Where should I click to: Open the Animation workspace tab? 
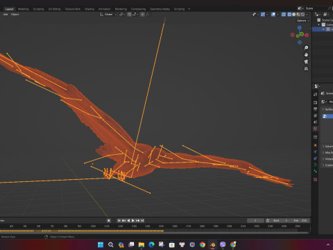[x=105, y=9]
